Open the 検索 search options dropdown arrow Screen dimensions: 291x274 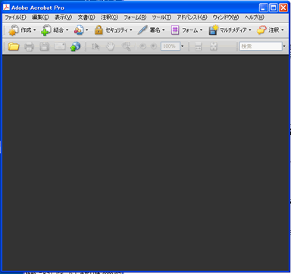[284, 46]
